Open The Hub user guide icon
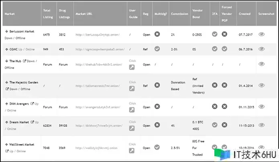 pyautogui.click(x=132, y=67)
